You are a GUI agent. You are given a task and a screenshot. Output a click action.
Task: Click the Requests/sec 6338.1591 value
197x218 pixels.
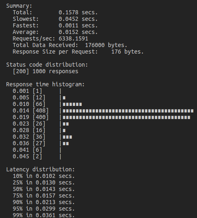(73, 38)
